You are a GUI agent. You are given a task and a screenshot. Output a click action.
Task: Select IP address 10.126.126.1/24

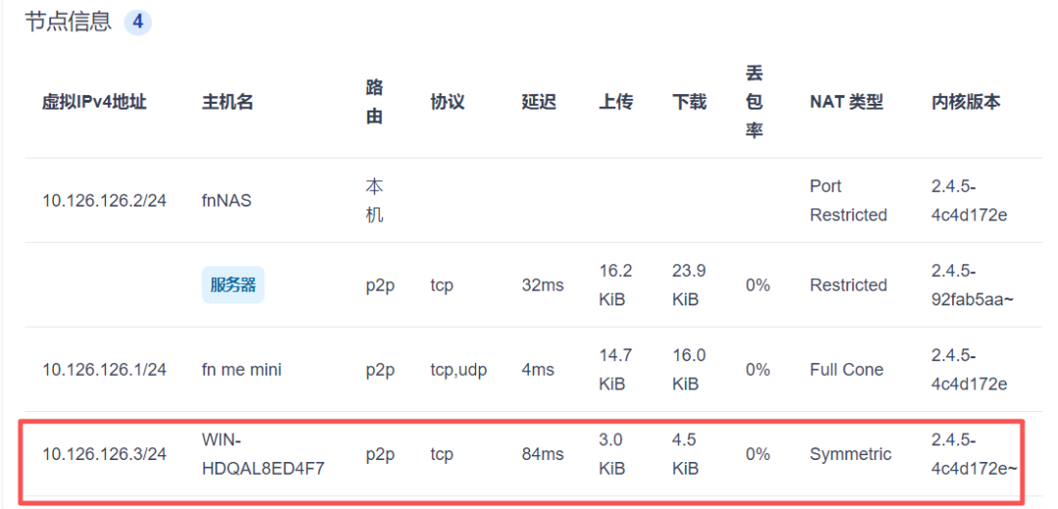104,370
